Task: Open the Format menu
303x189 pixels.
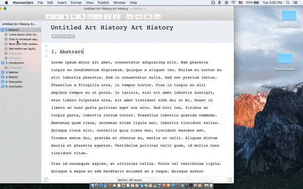Action: (x=76, y=3)
